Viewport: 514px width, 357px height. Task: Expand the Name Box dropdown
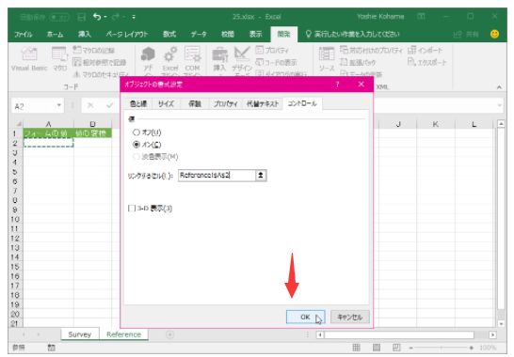click(x=59, y=105)
